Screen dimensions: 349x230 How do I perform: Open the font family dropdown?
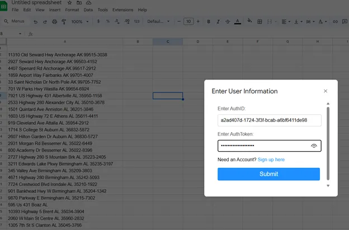pos(158,21)
